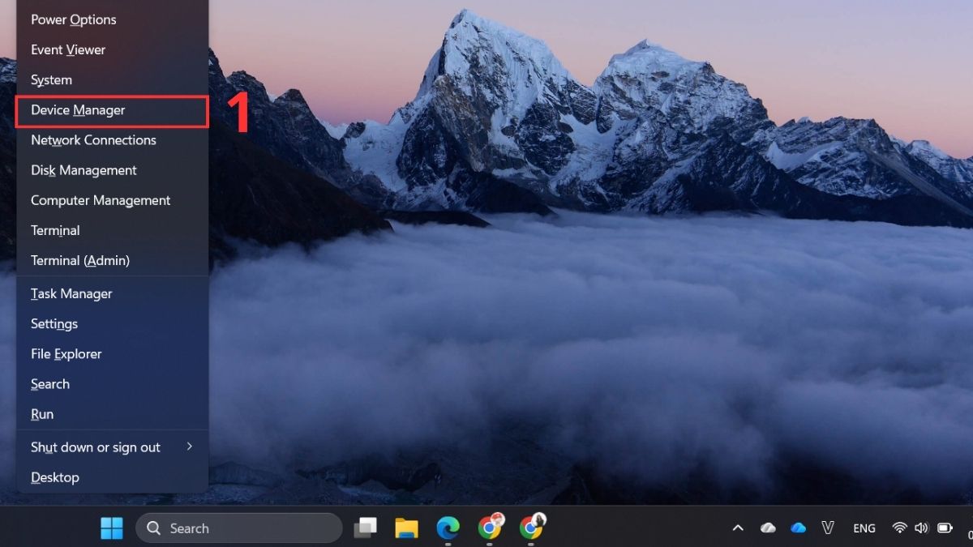Launch the first Chrome profile on taskbar
The height and width of the screenshot is (547, 973).
491,528
